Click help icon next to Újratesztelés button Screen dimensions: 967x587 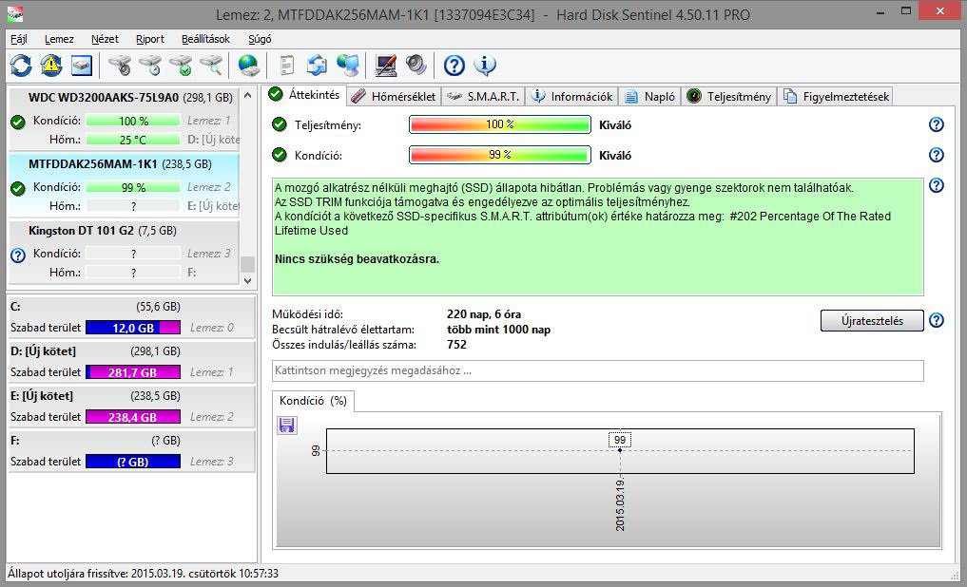click(x=937, y=320)
